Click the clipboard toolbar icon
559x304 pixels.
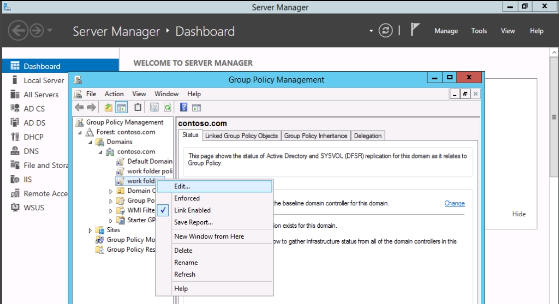pos(138,107)
